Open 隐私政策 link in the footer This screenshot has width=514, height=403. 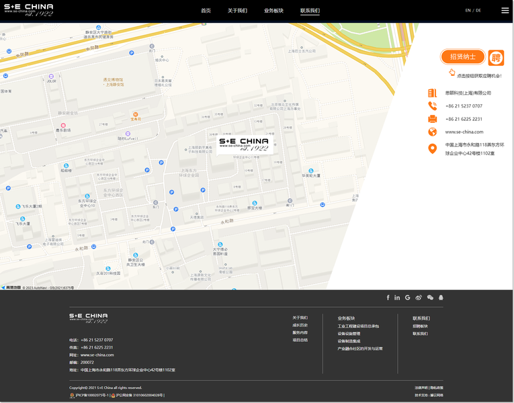click(x=437, y=388)
